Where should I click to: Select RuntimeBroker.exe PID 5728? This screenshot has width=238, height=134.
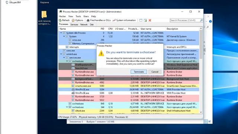(x=129, y=96)
